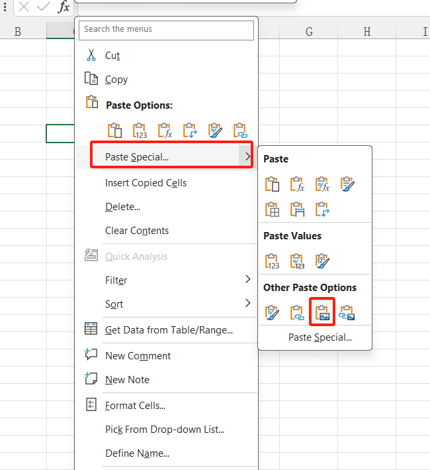Viewport: 430px width, 470px height.
Task: Type in the Search the menus box
Action: [166, 30]
